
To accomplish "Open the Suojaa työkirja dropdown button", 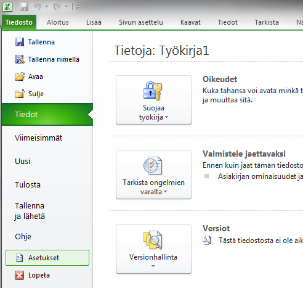I will point(153,100).
